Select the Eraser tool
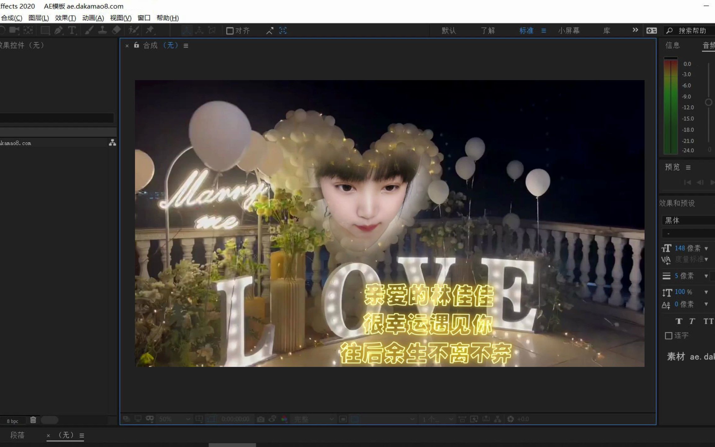The image size is (715, 447). pyautogui.click(x=116, y=30)
